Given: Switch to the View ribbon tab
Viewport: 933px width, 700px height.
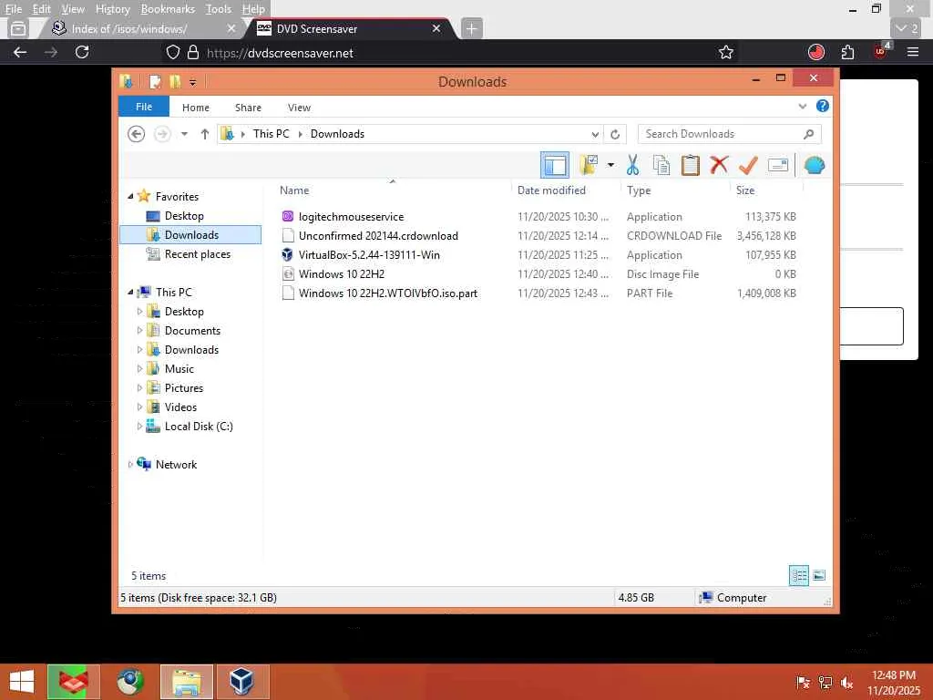Looking at the screenshot, I should pyautogui.click(x=299, y=108).
